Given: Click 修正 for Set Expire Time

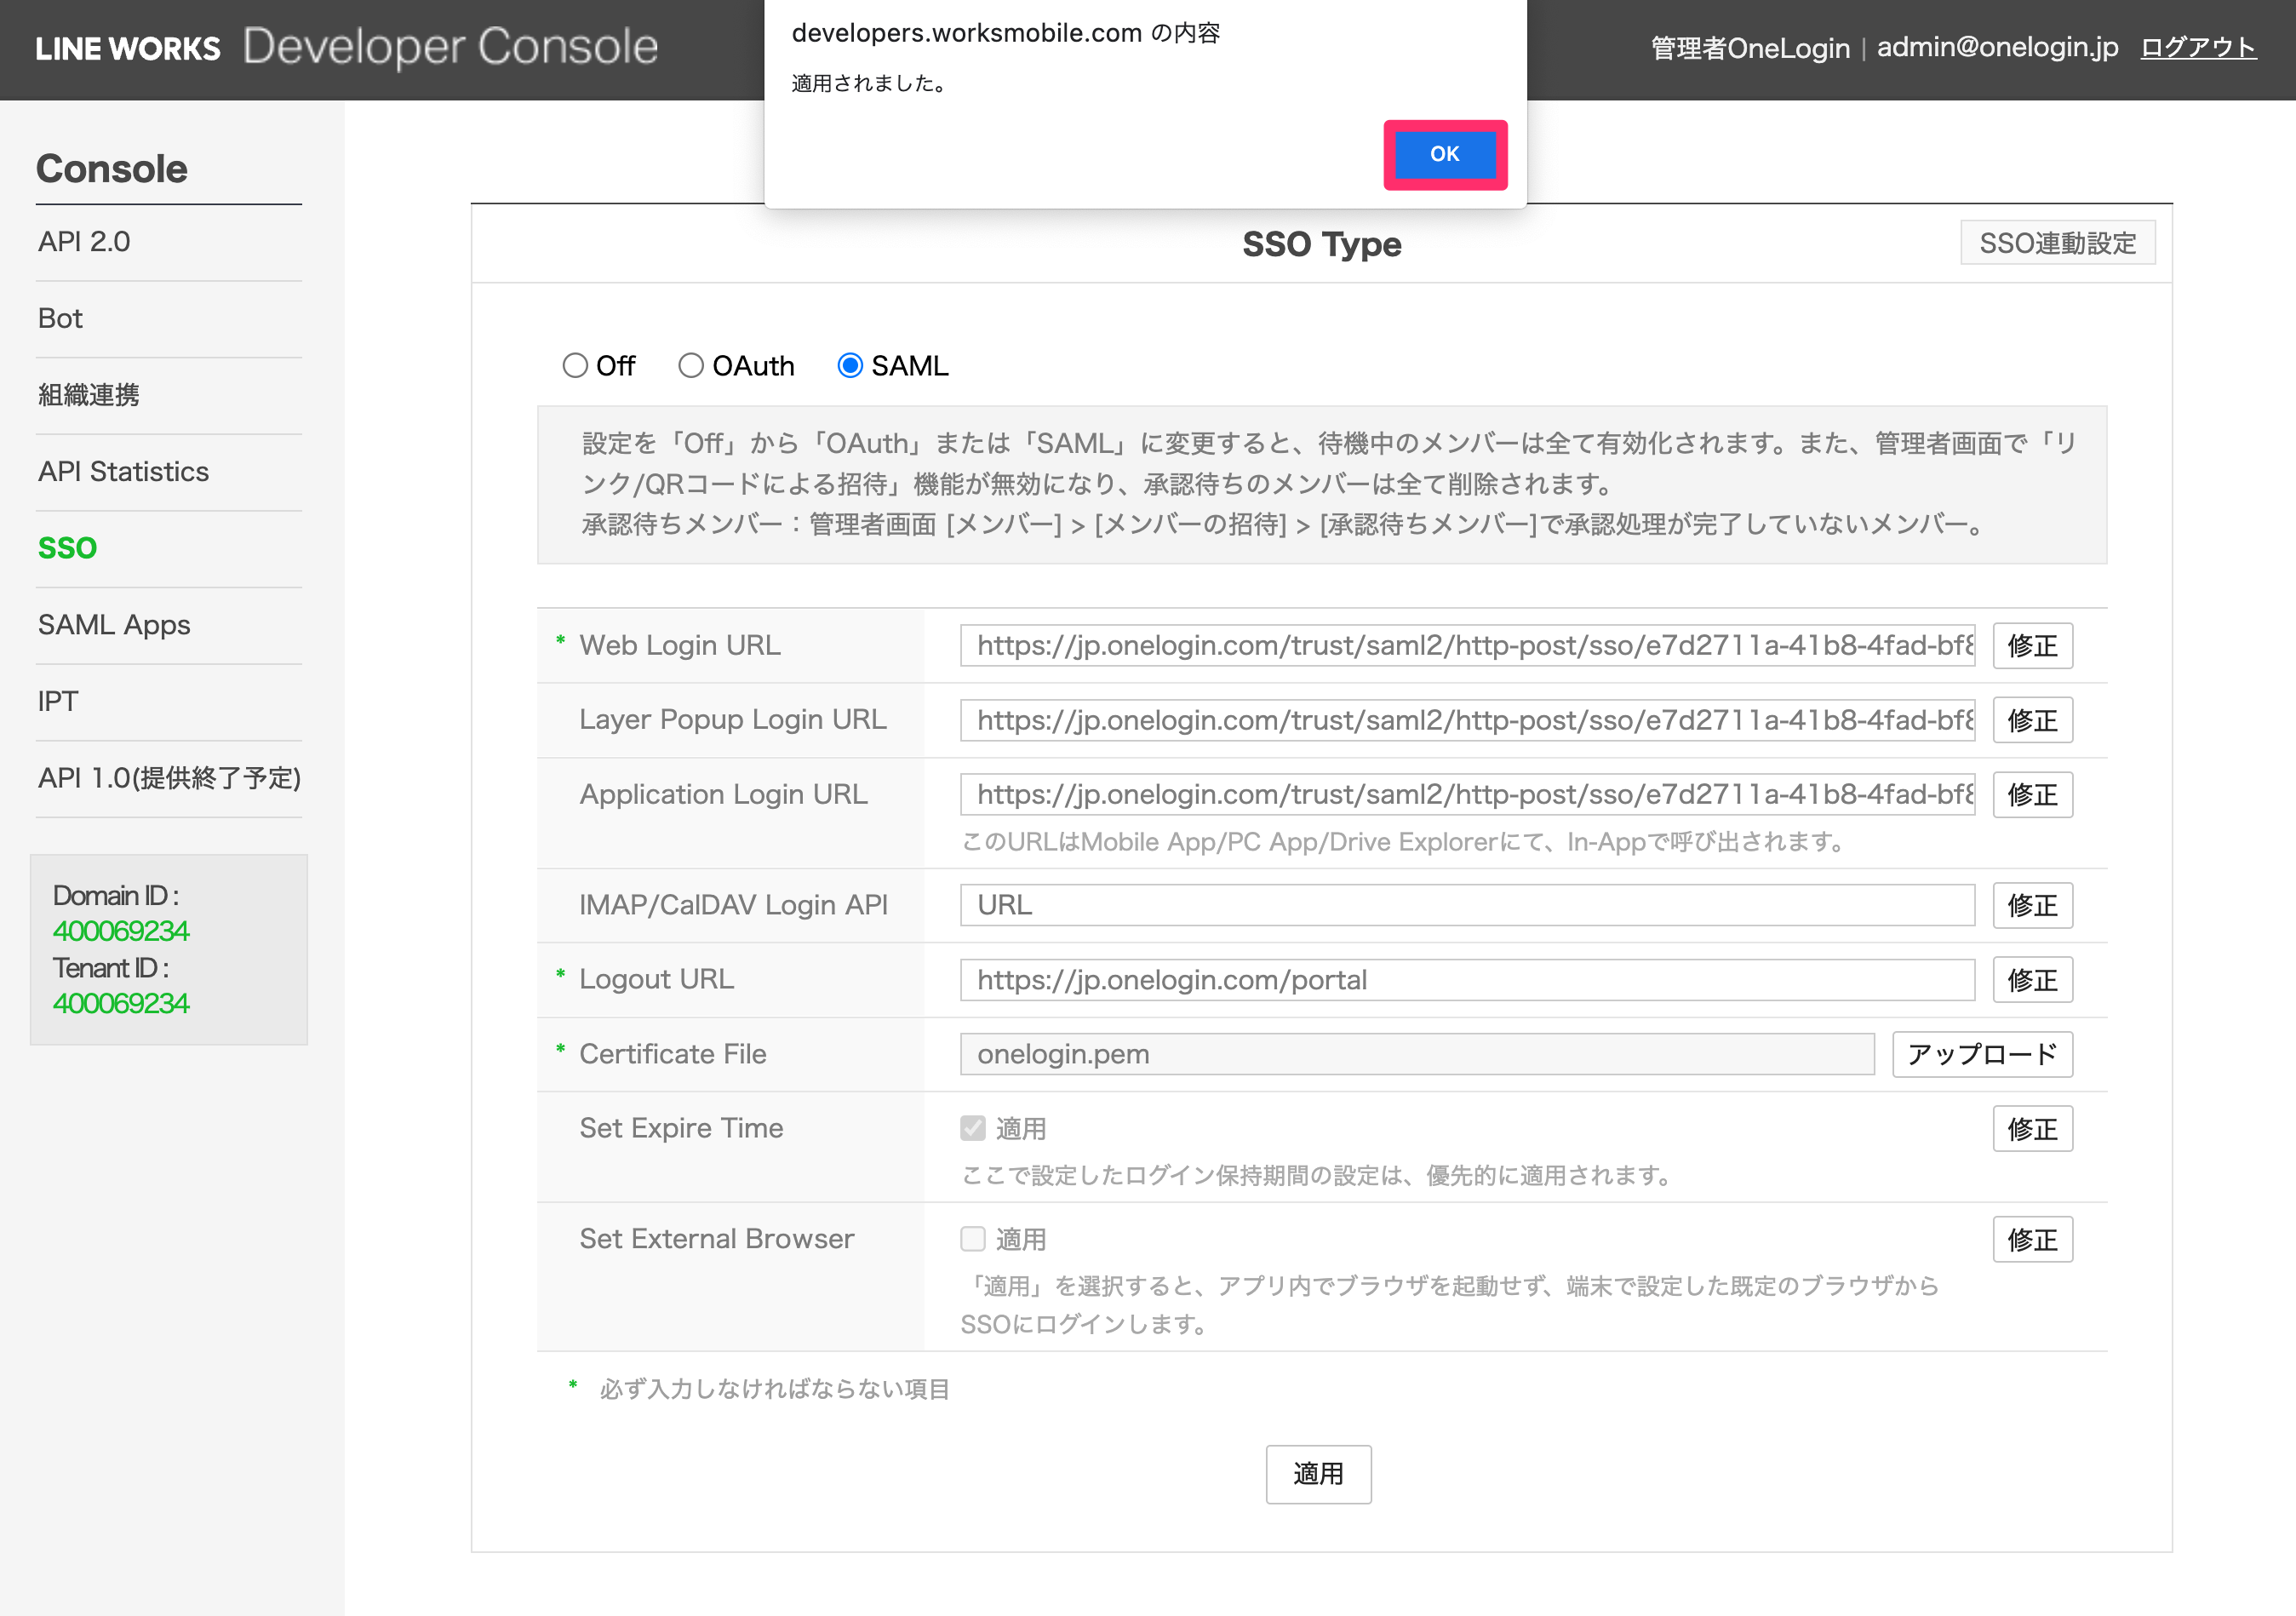Looking at the screenshot, I should tap(2032, 1129).
